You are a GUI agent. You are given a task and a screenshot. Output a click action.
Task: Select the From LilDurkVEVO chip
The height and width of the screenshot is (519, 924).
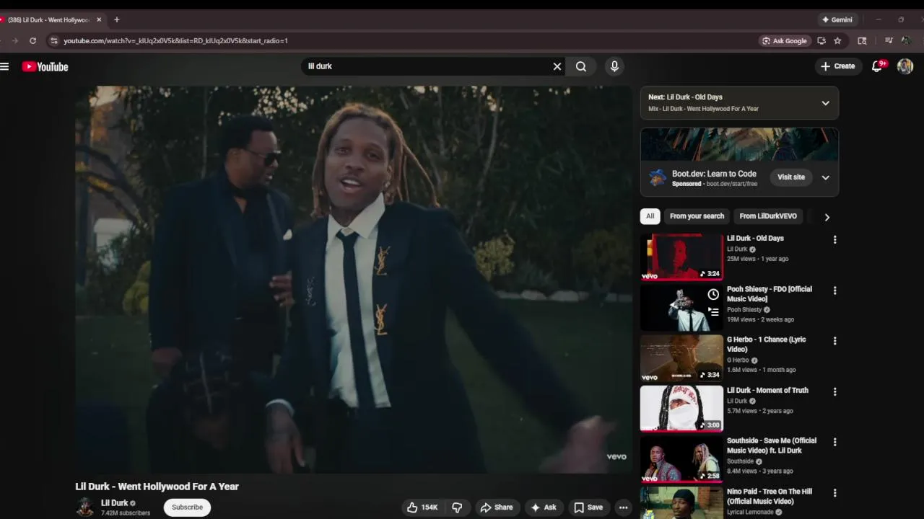[x=768, y=216]
